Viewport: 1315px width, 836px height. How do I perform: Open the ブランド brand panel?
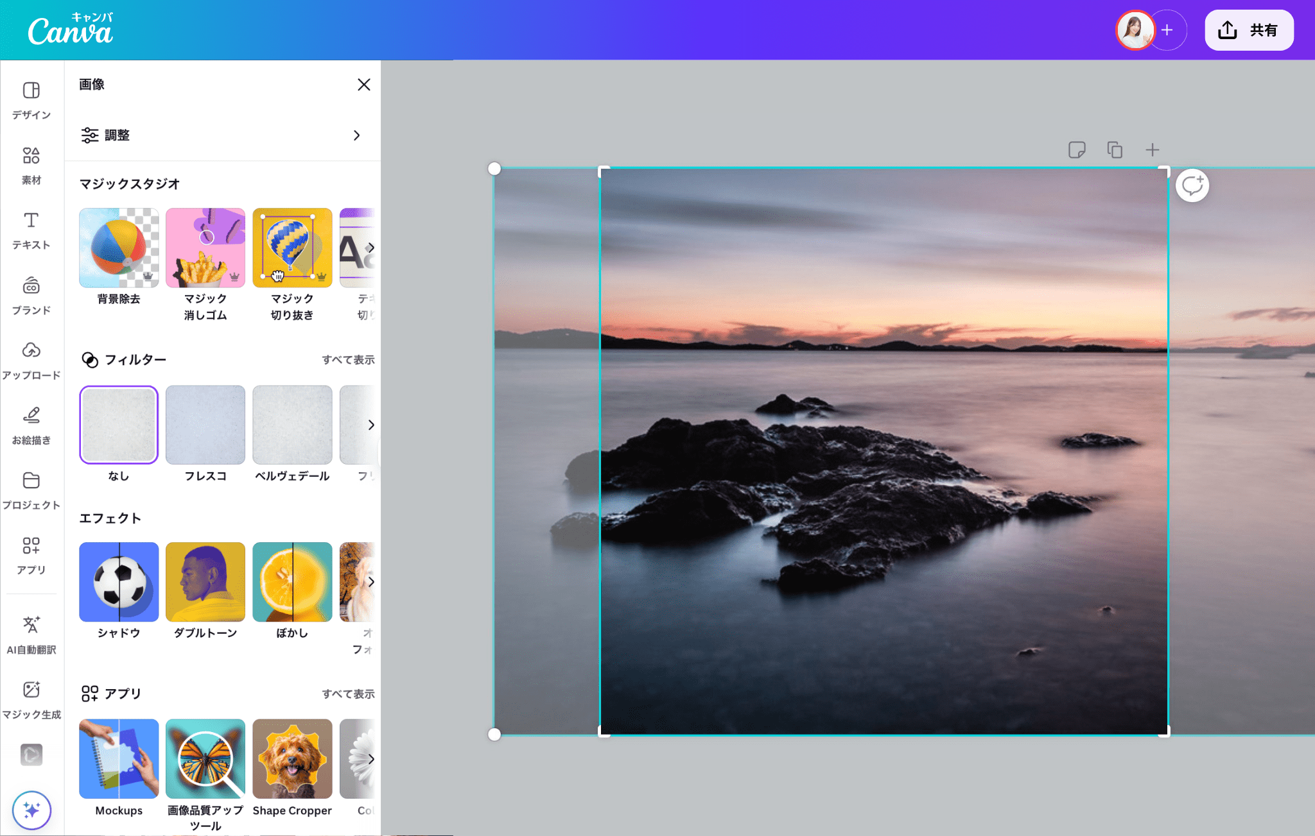click(x=31, y=295)
